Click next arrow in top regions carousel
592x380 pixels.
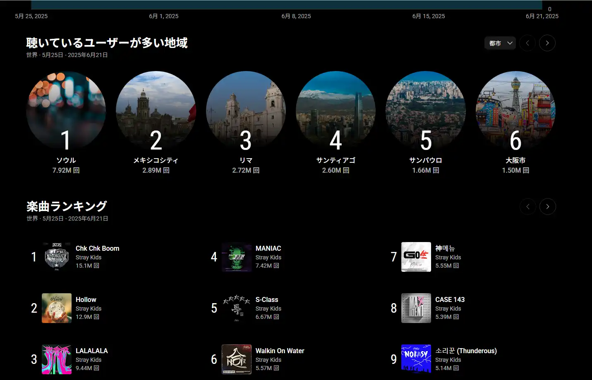[x=547, y=43]
